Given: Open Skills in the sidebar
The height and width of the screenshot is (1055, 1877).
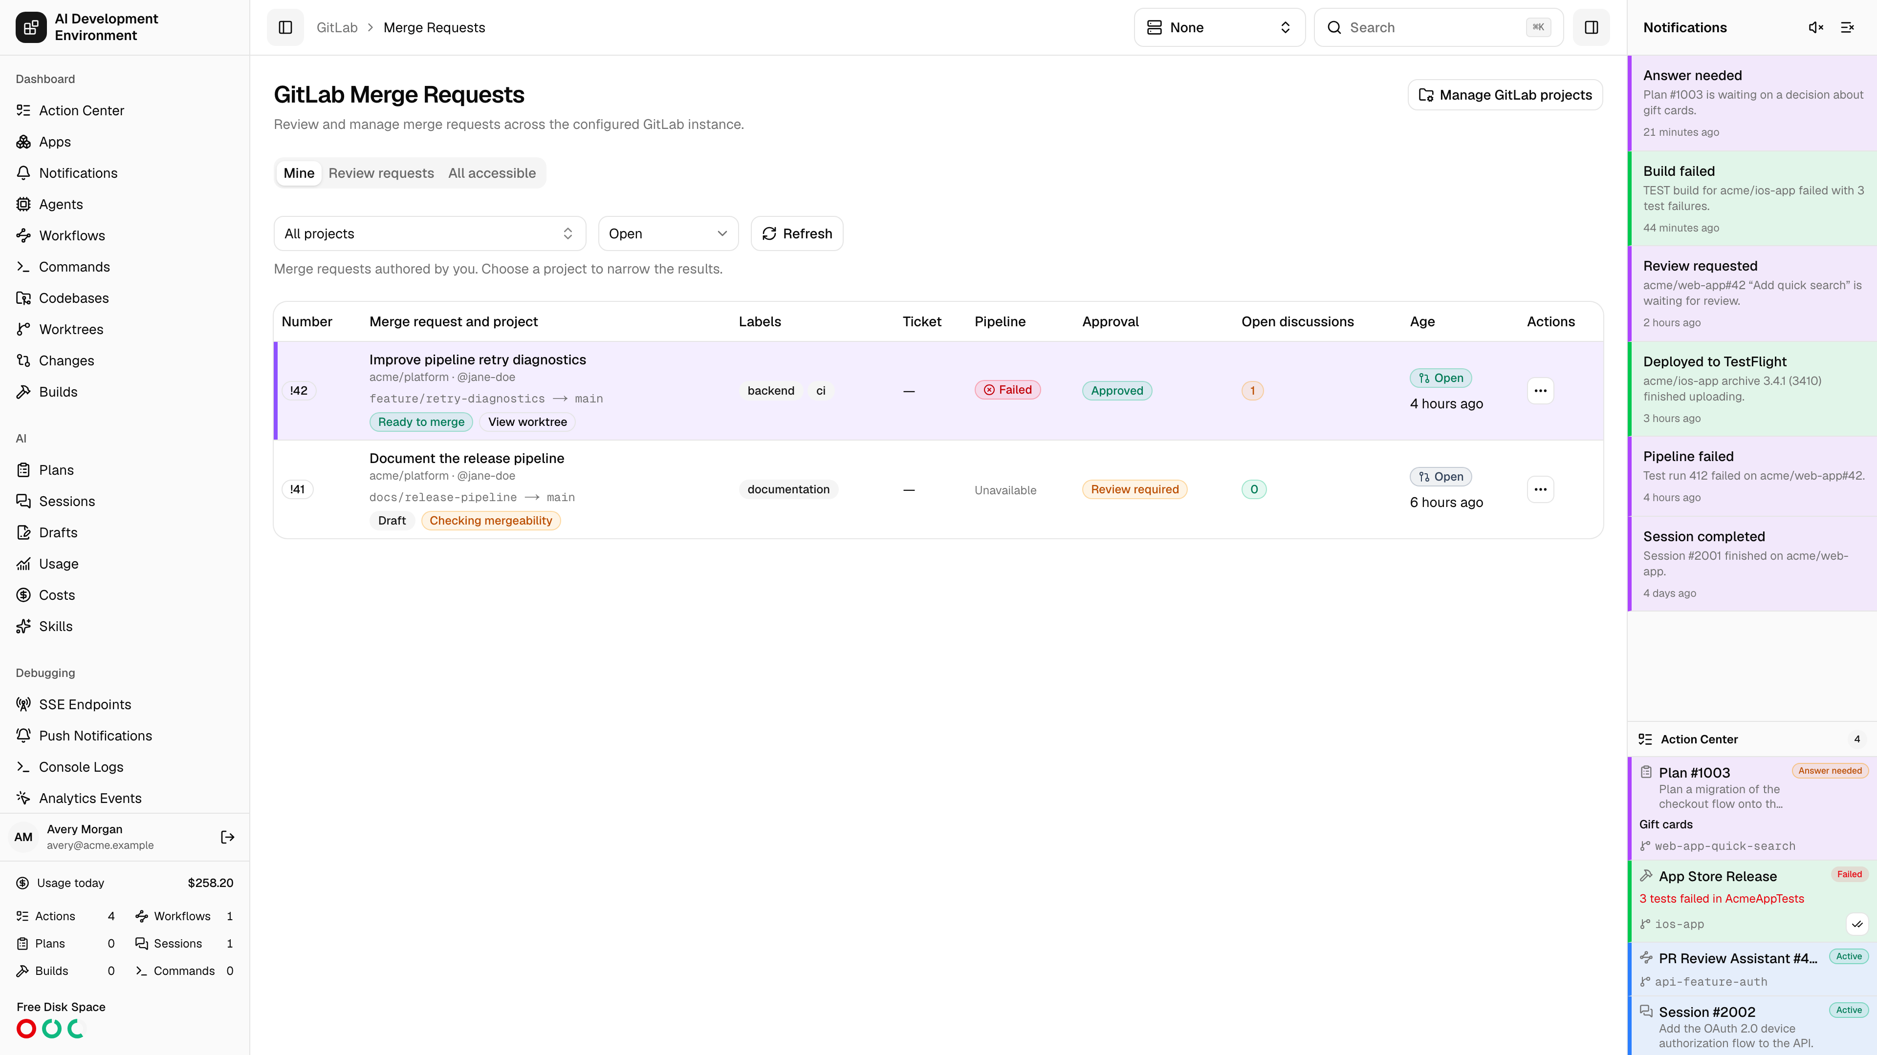Looking at the screenshot, I should (x=125, y=626).
